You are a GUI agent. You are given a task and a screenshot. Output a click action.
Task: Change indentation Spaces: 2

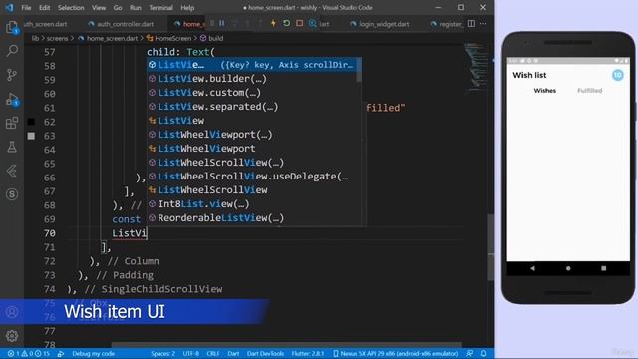tap(162, 354)
